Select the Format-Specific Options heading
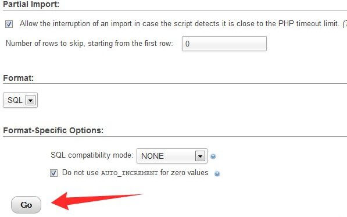The height and width of the screenshot is (217, 347). [53, 130]
